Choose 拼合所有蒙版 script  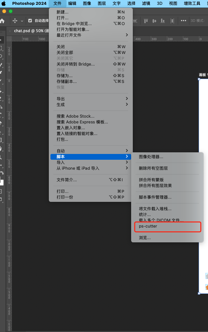click(x=167, y=180)
